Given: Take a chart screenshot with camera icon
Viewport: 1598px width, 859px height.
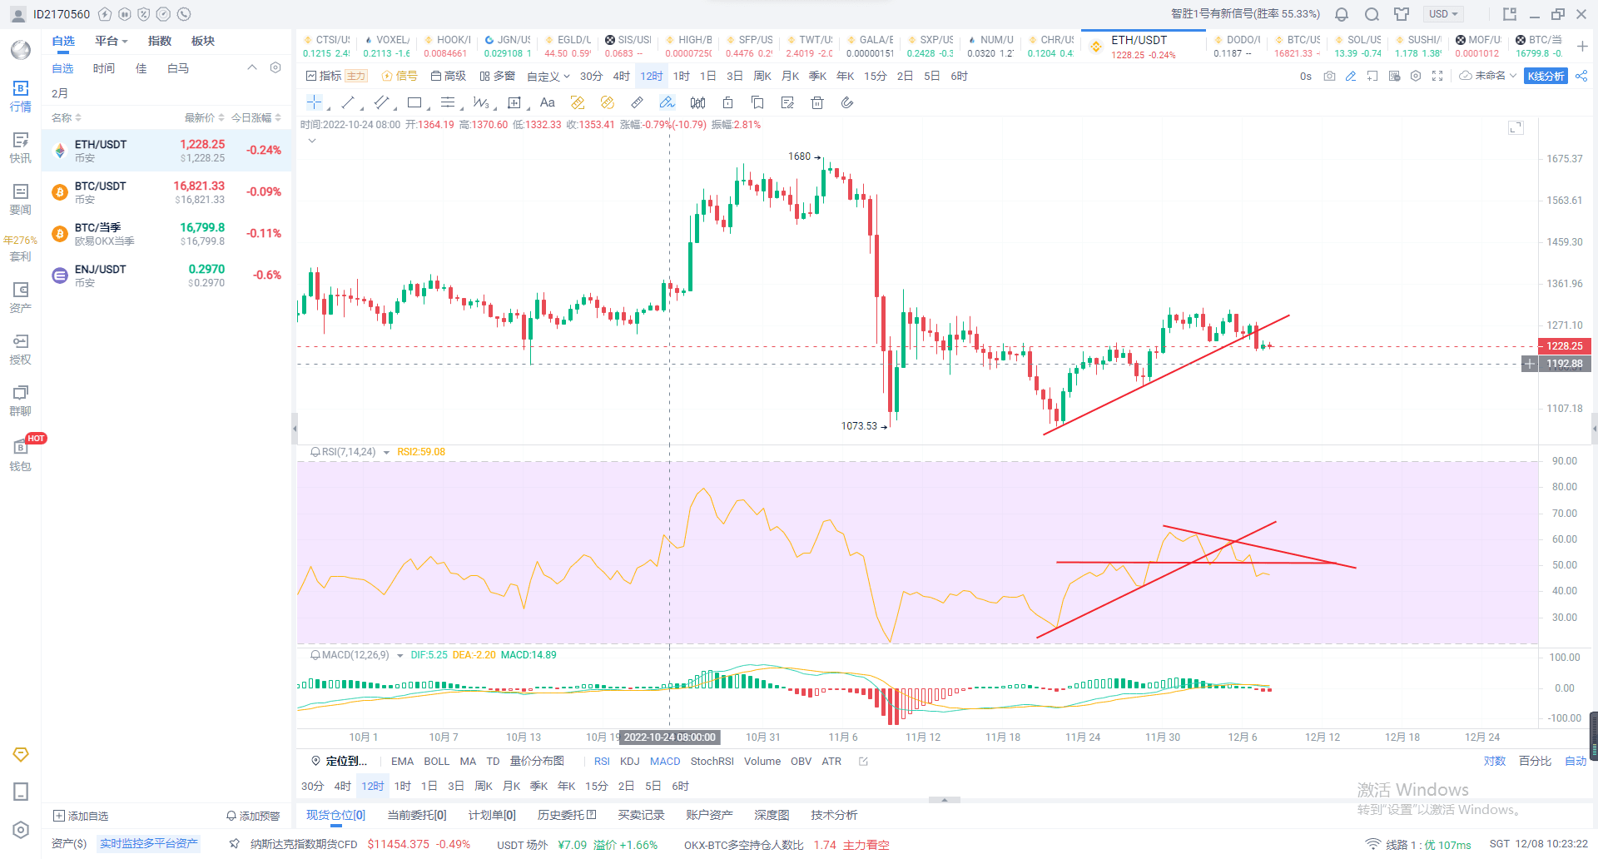Looking at the screenshot, I should [x=1329, y=76].
